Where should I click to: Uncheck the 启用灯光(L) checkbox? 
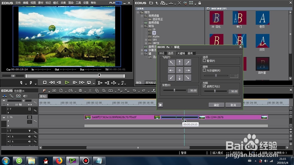click(x=204, y=86)
